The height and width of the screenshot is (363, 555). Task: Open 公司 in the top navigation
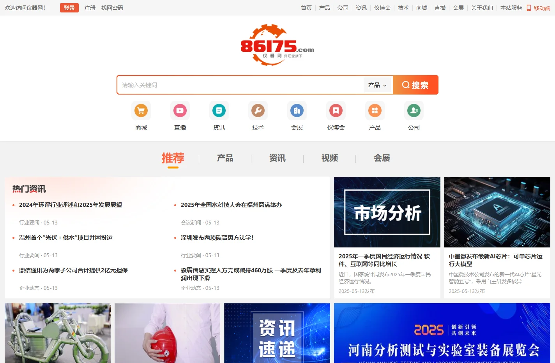click(343, 8)
